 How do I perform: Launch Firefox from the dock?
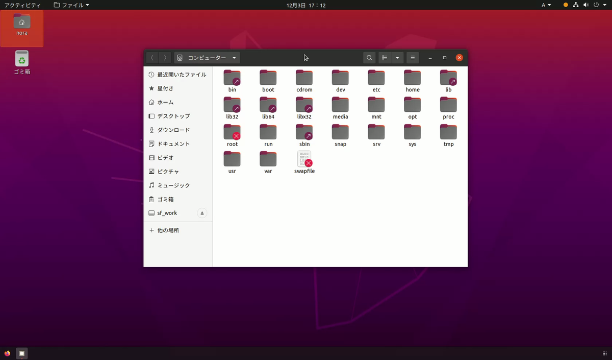(7, 353)
